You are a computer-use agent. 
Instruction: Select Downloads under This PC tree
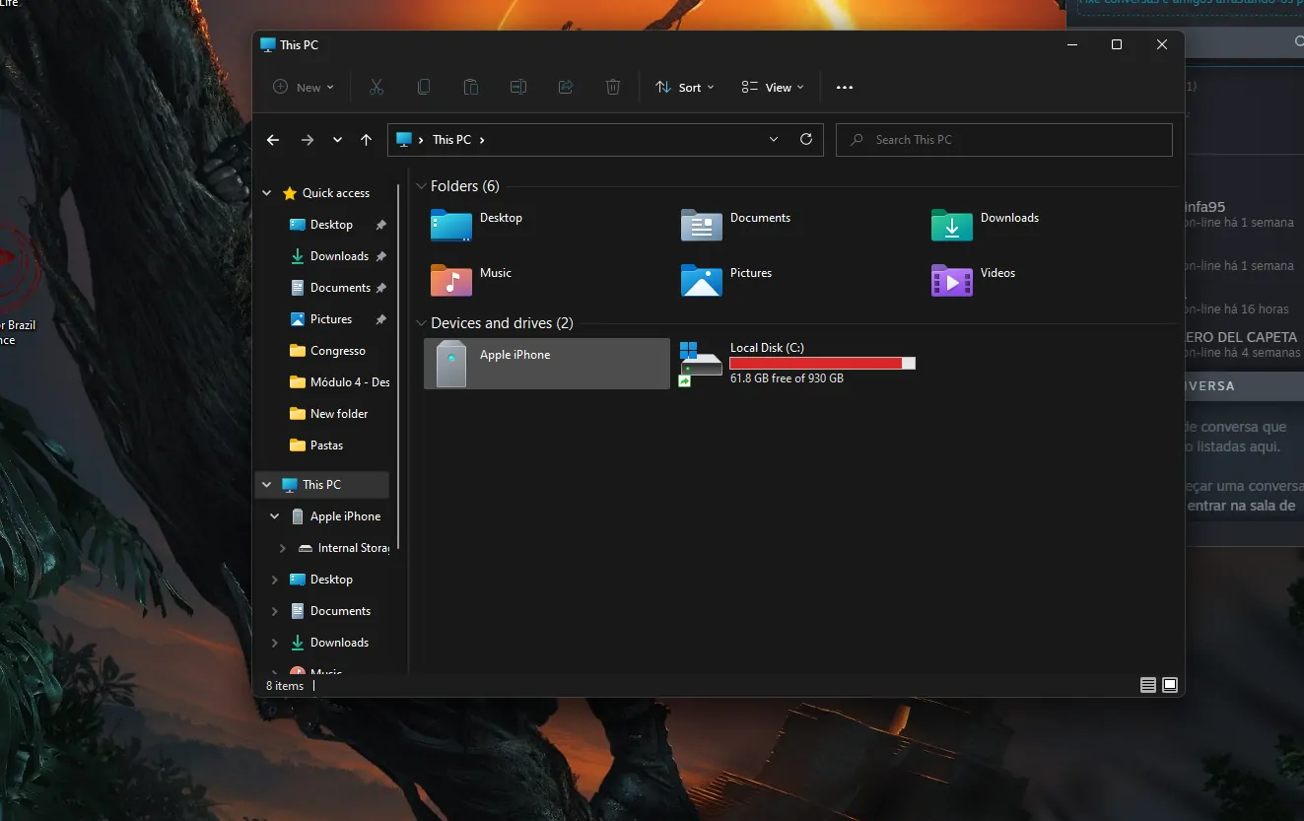(339, 643)
